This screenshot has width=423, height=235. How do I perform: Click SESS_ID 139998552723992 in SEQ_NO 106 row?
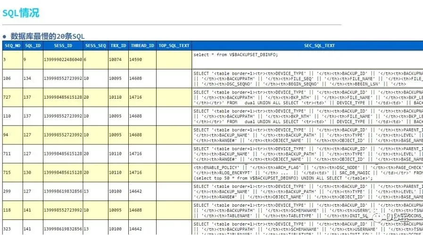pos(63,78)
